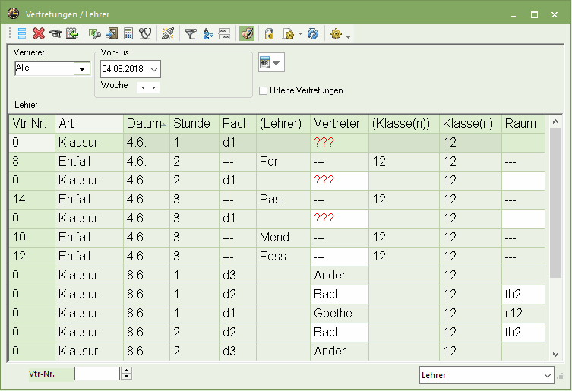Image resolution: width=572 pixels, height=391 pixels.
Task: Click the Art column header
Action: (90, 123)
